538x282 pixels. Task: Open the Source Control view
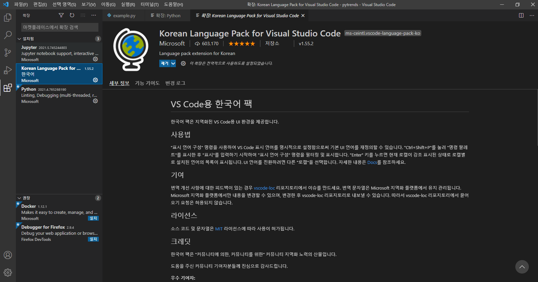[8, 53]
